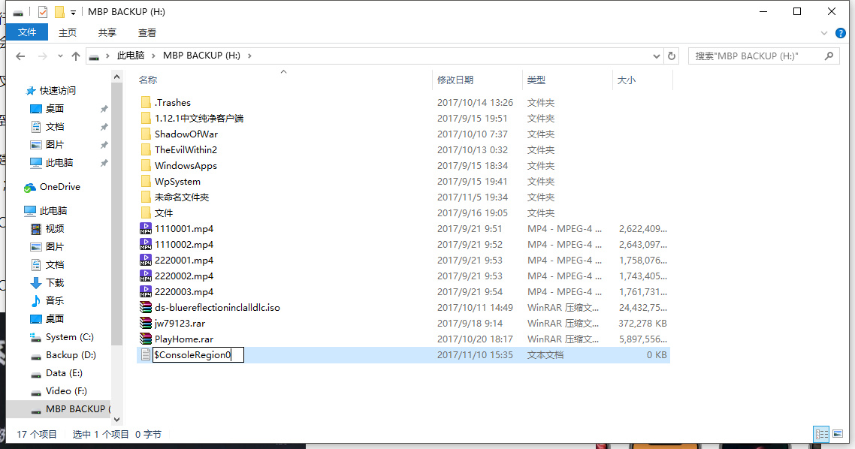
Task: Select 2220002.mp4 video file
Action: pyautogui.click(x=184, y=276)
